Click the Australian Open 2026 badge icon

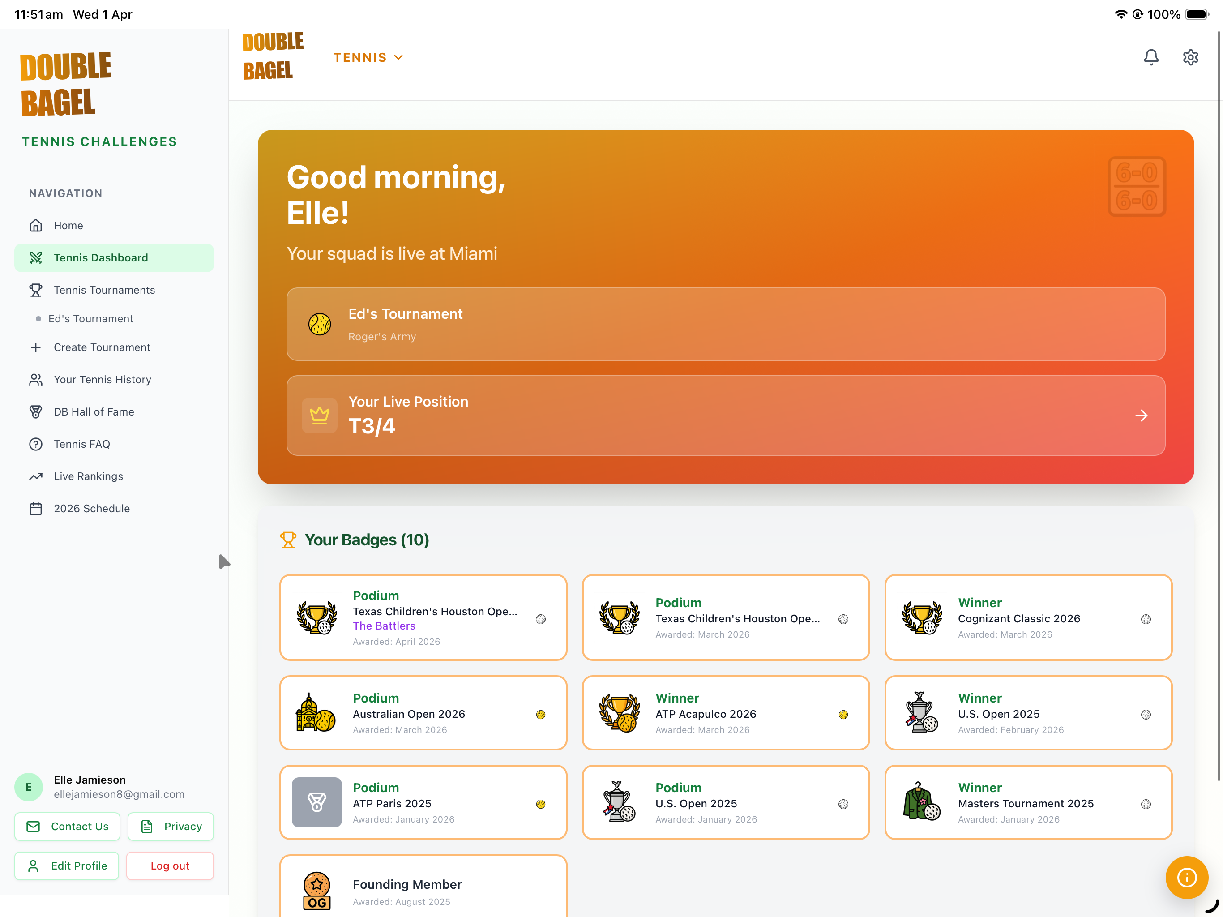coord(316,713)
